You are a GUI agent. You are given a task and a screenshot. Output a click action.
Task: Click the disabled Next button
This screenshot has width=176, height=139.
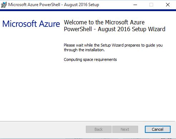pos(125,129)
